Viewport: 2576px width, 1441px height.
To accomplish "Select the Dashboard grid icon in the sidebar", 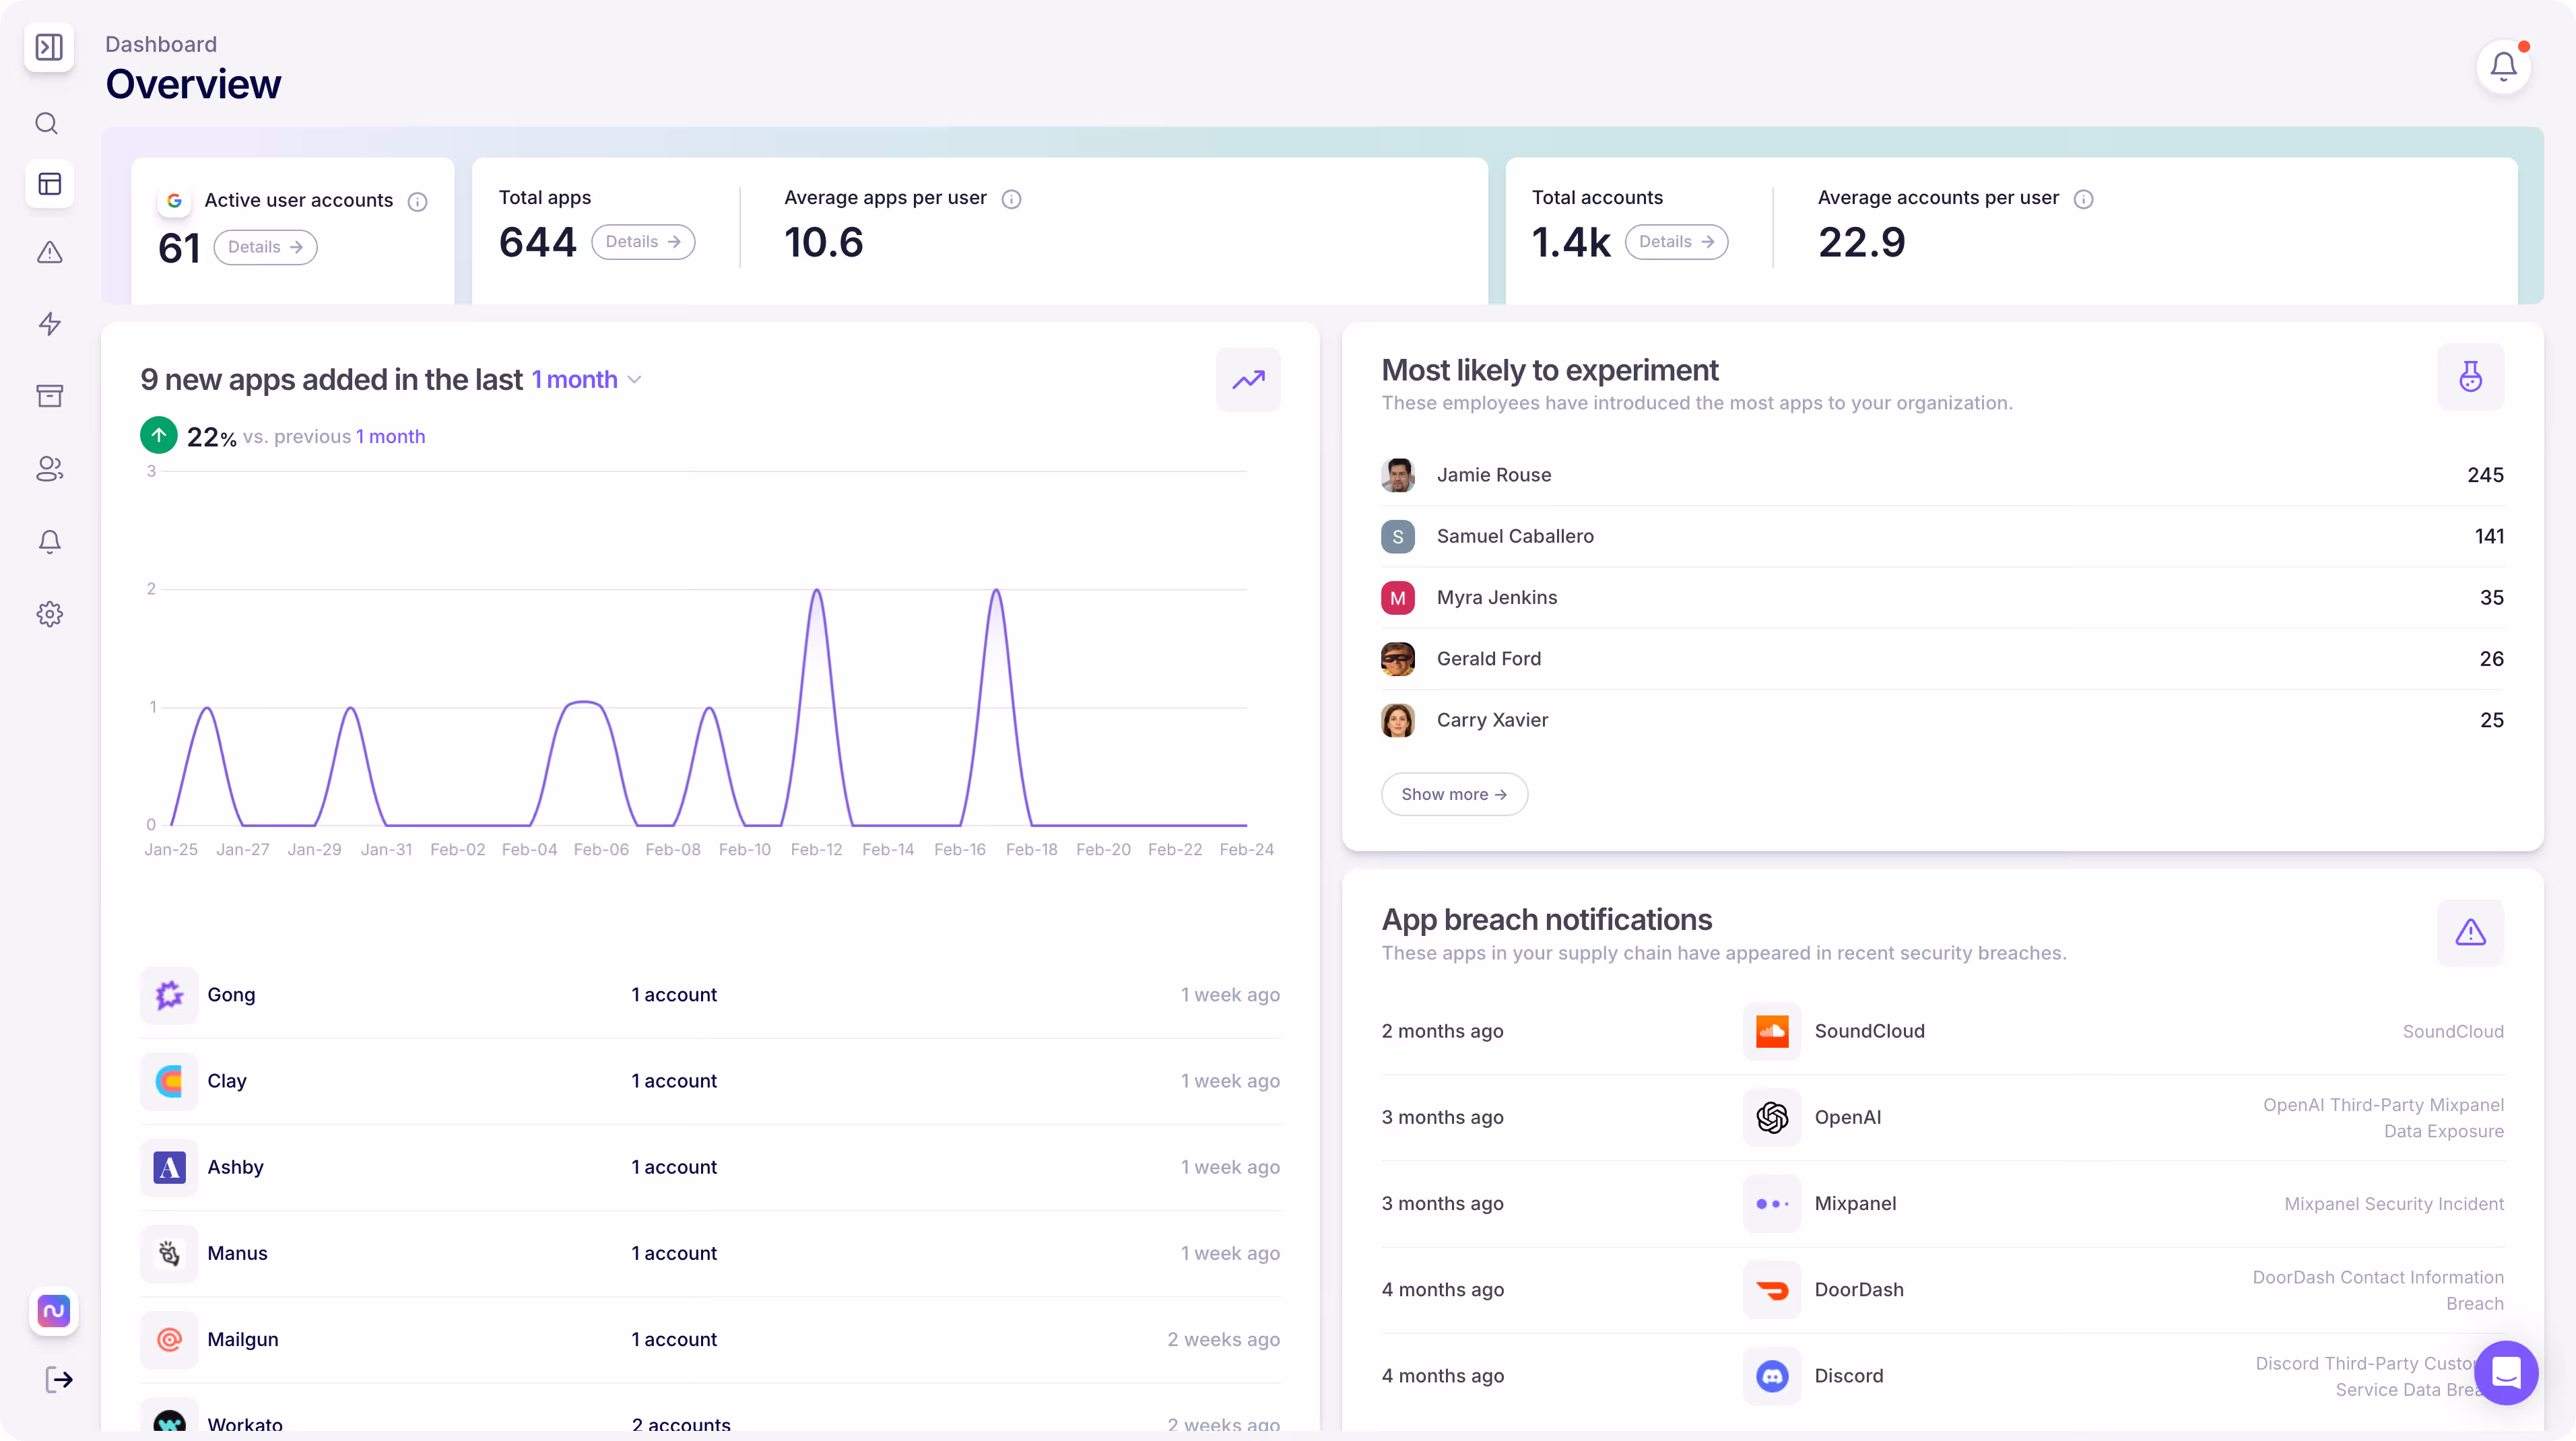I will coord(49,184).
